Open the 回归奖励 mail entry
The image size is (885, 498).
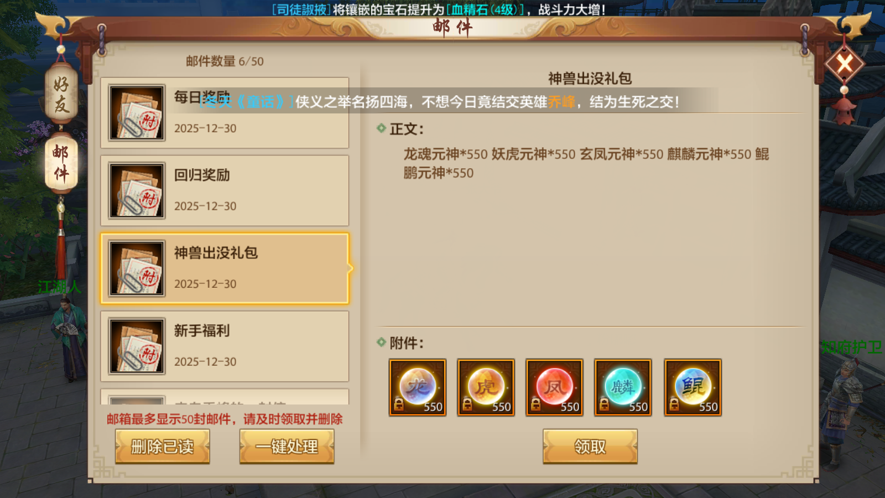point(225,190)
